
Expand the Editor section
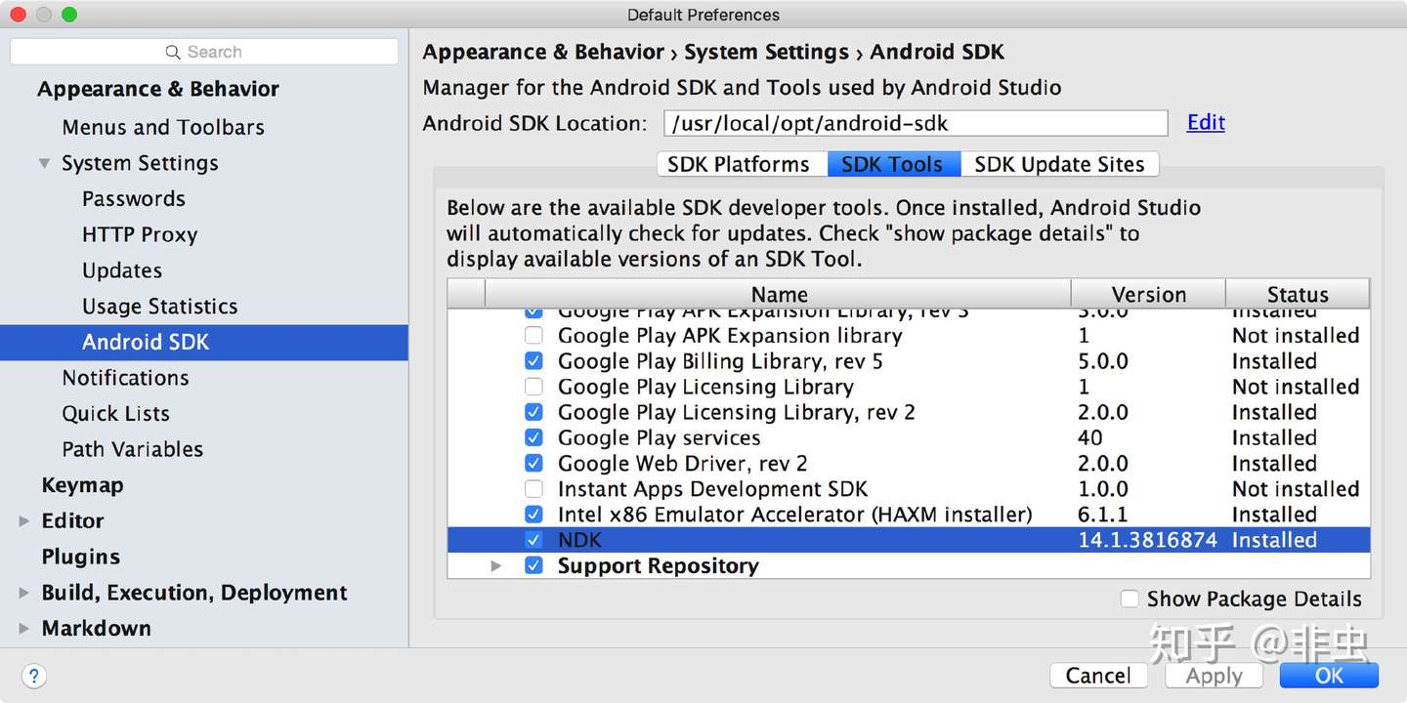(x=24, y=521)
